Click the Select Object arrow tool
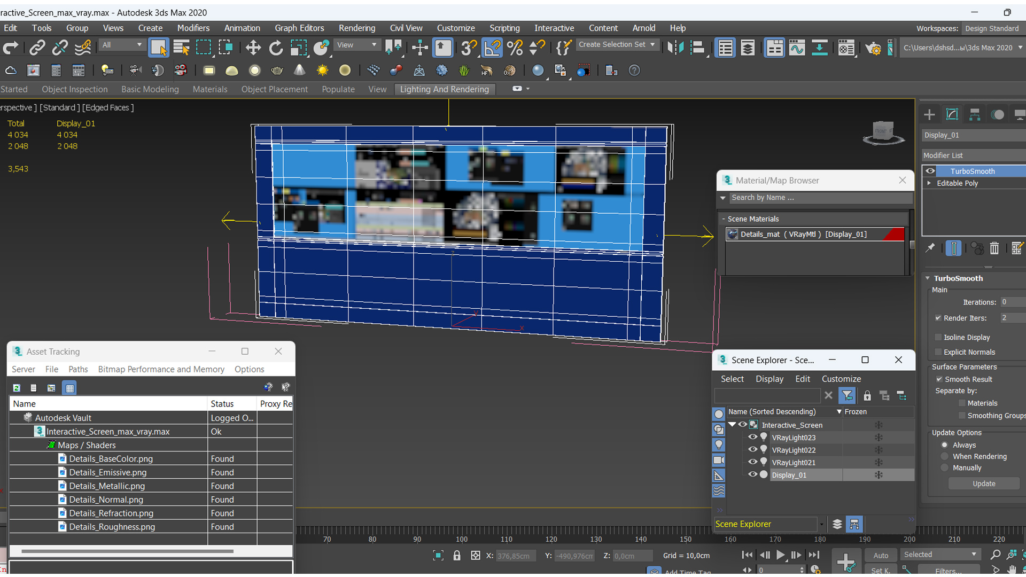Screen dimensions: 1026x577 [x=159, y=48]
